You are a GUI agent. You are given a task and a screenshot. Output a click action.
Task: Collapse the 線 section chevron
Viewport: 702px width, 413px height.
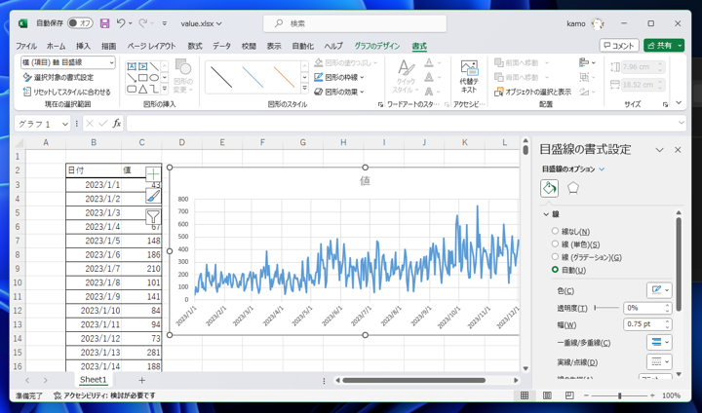545,214
